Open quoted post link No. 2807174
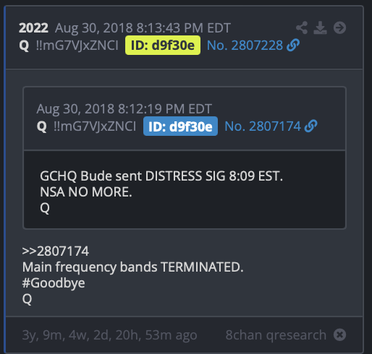The image size is (372, 354). 263,126
